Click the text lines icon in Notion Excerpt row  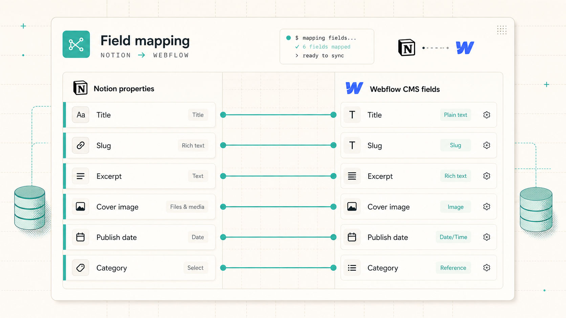[x=81, y=176]
